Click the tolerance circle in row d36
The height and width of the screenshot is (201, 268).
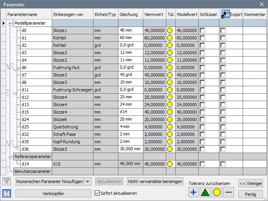click(x=170, y=149)
